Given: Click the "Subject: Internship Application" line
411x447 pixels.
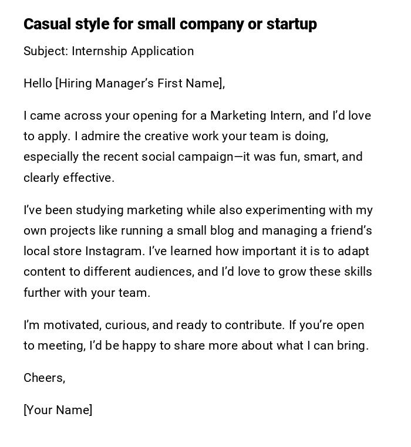Looking at the screenshot, I should [109, 51].
